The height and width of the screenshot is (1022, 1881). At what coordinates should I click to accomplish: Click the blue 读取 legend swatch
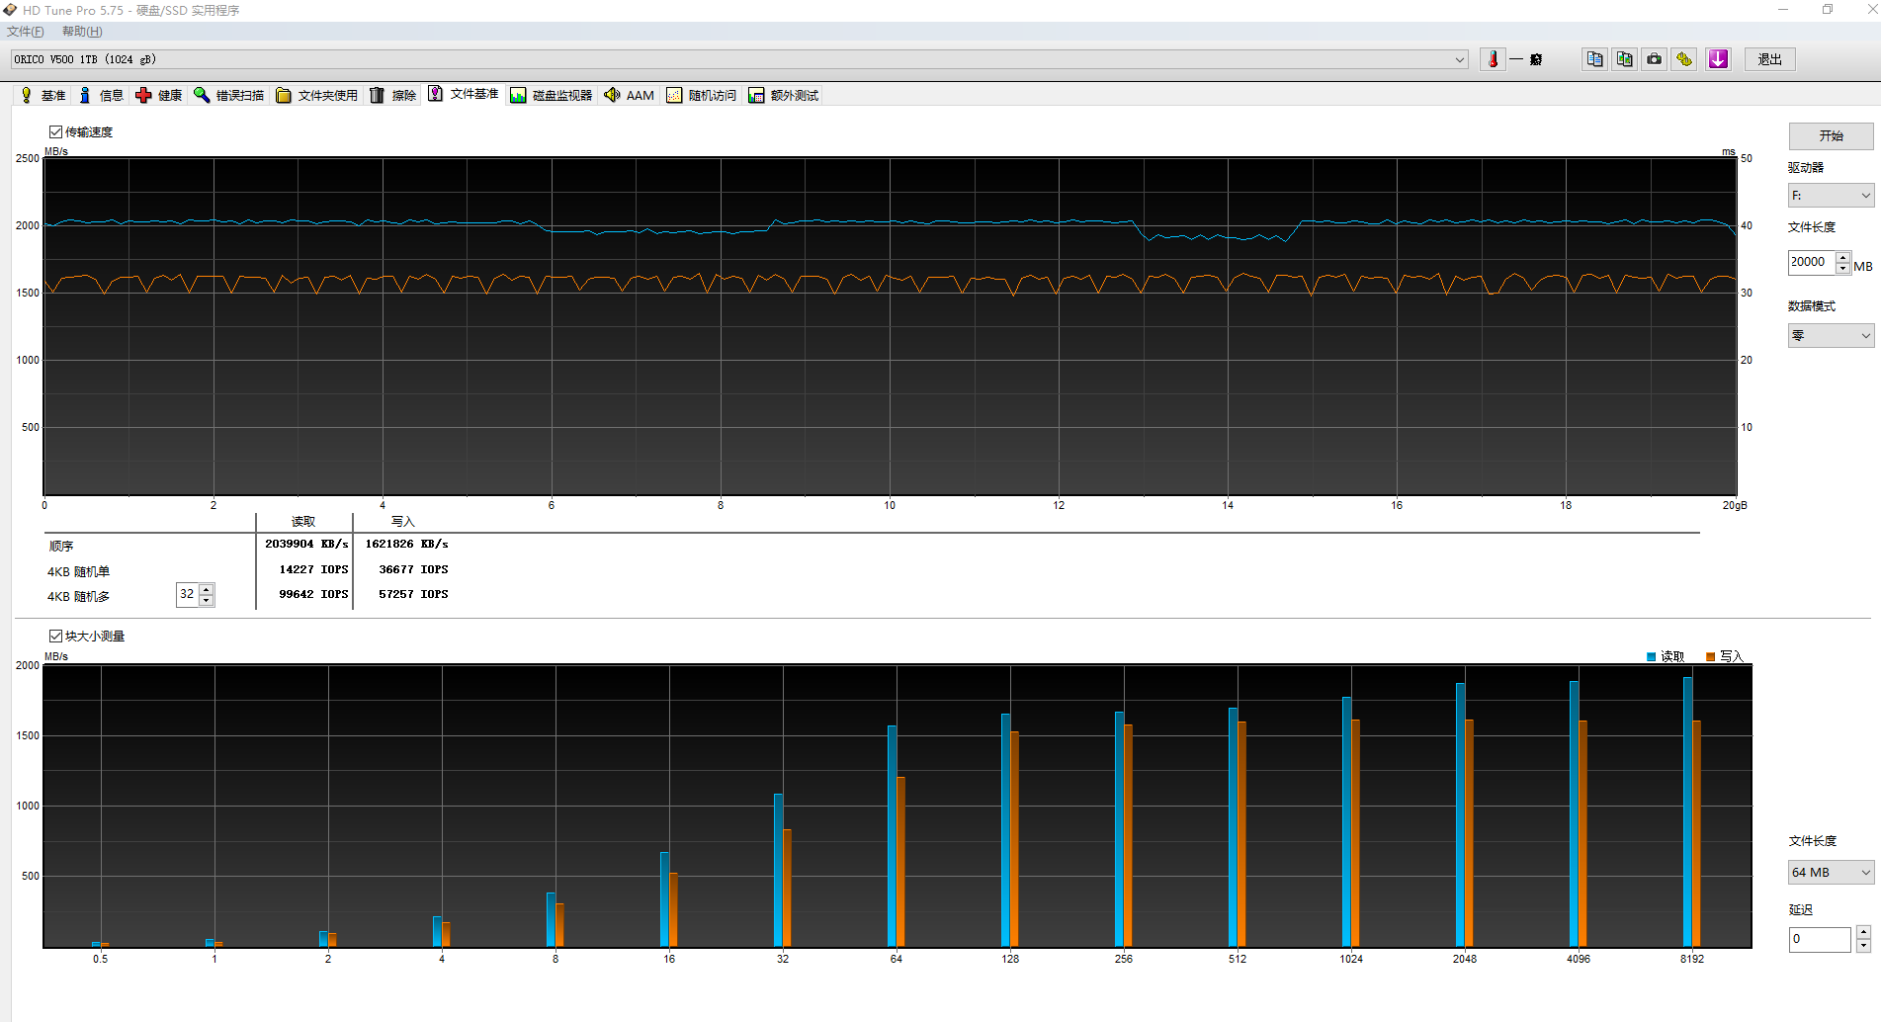(1652, 656)
